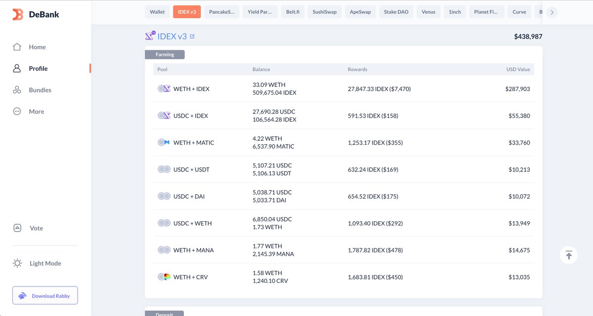This screenshot has width=593, height=316.
Task: Switch to the Wallet tab
Action: [157, 12]
